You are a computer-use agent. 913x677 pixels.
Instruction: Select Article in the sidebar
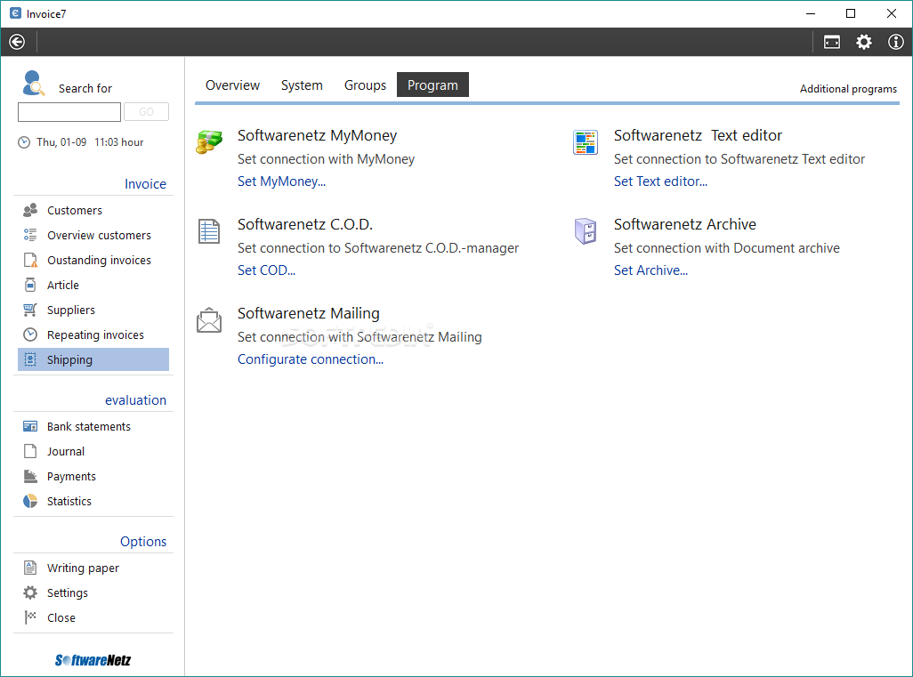pos(93,285)
